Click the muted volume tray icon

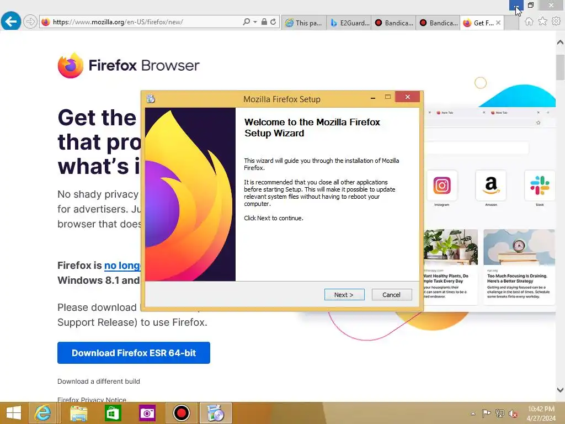pyautogui.click(x=513, y=414)
